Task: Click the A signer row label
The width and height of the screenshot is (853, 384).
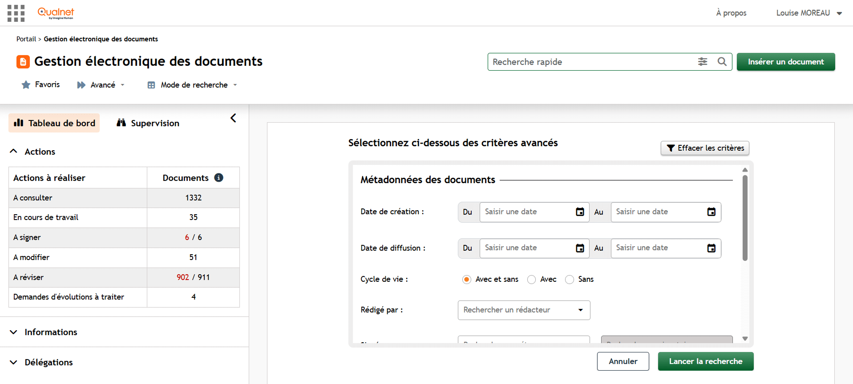Action: click(x=27, y=237)
